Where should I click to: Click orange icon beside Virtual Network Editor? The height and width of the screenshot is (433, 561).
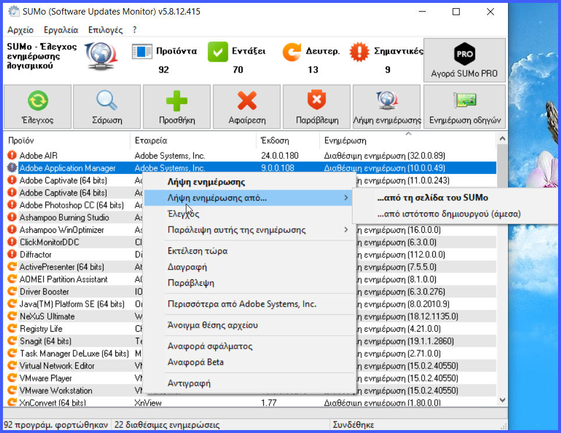tap(12, 365)
